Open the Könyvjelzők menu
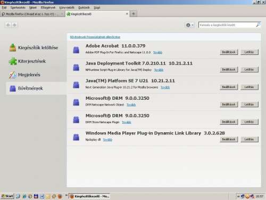Screen dimensions: 266x200 tap(66, 7)
